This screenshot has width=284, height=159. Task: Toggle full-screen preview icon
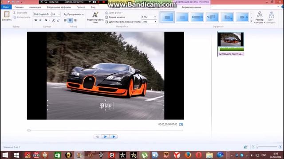(x=181, y=125)
